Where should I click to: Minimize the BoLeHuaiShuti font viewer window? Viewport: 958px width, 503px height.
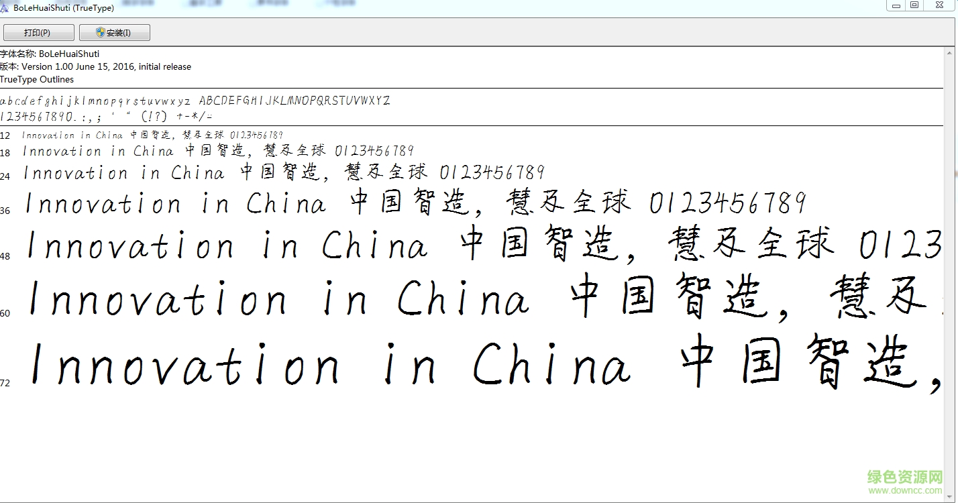pyautogui.click(x=896, y=5)
